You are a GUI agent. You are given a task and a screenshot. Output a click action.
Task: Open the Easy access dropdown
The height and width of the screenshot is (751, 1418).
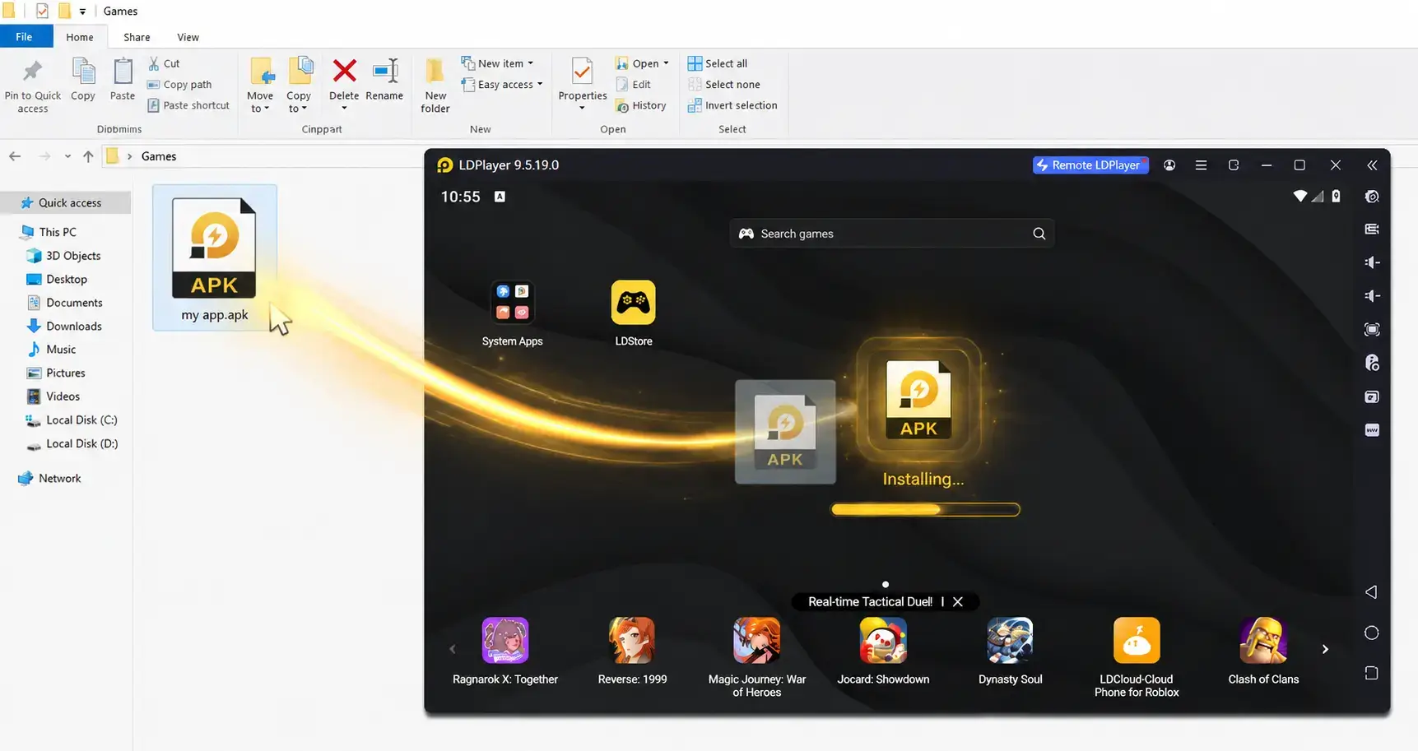(x=502, y=85)
